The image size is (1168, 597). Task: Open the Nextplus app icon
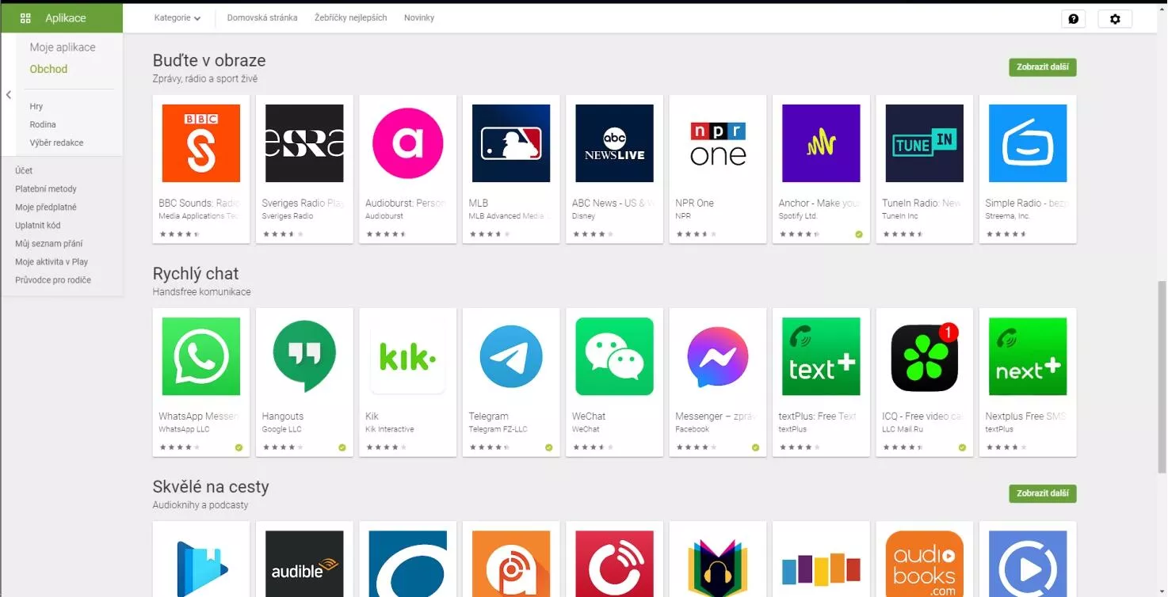[x=1028, y=356]
